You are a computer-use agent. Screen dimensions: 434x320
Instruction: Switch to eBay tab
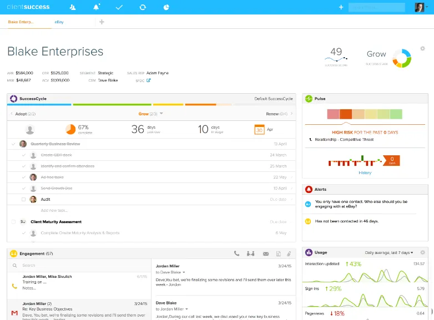click(x=59, y=22)
